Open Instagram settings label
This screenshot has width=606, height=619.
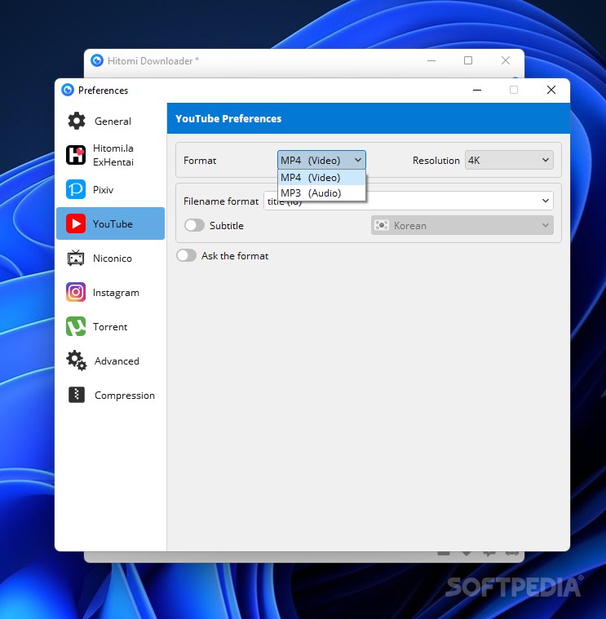116,293
